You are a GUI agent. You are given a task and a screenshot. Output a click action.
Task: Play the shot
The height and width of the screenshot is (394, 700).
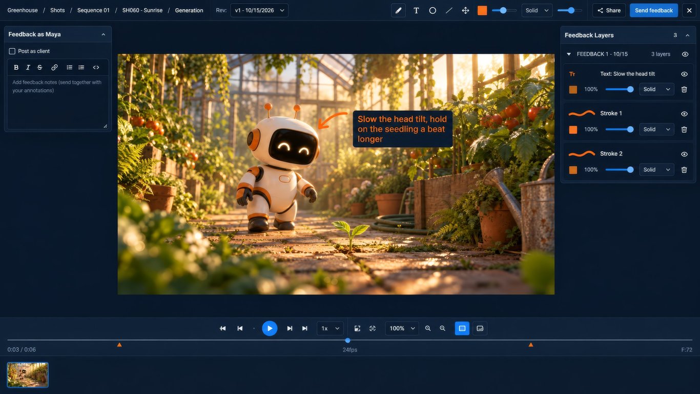tap(270, 328)
